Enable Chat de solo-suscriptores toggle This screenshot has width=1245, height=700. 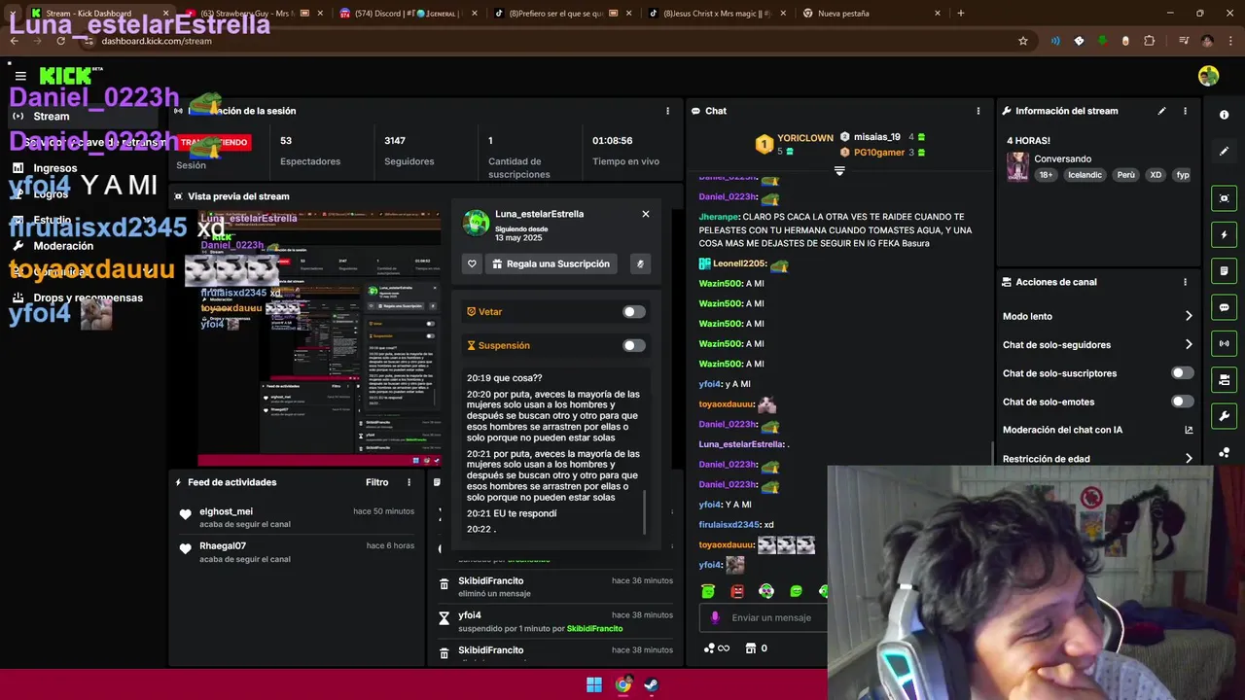pos(1182,373)
